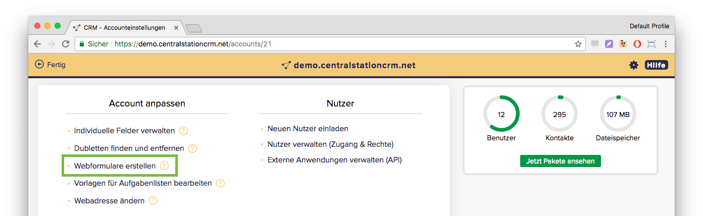Go to Nutzer verwalten (Zugang & Rechte)
703x216 pixels.
(x=330, y=144)
